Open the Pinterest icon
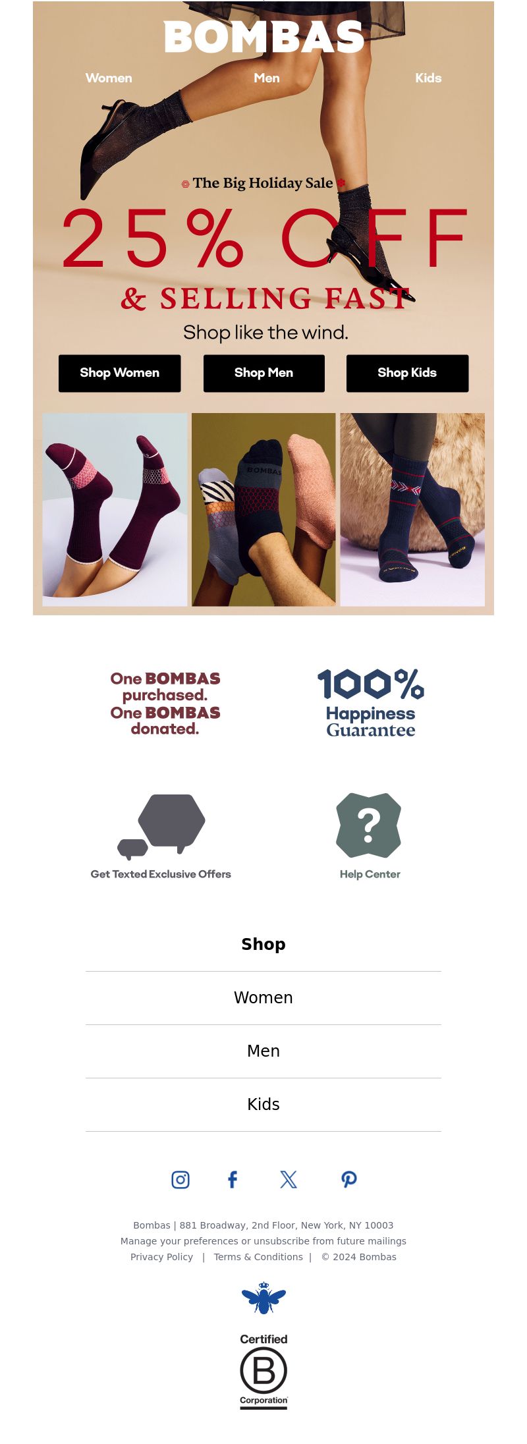Viewport: 527px width, 1444px height. tap(349, 1179)
